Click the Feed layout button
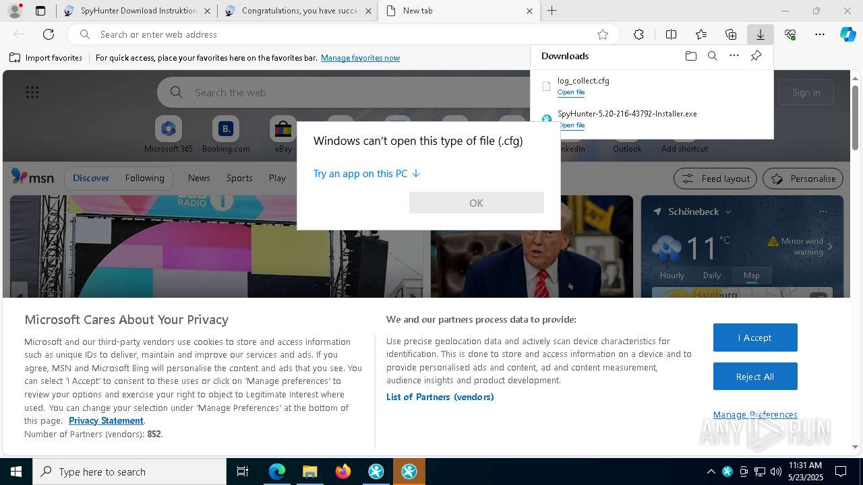The width and height of the screenshot is (863, 485). click(716, 179)
